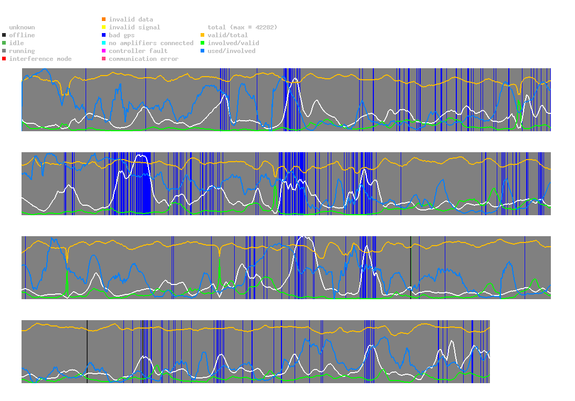
Task: Click the yellow invalid signal swatch
Action: click(104, 27)
